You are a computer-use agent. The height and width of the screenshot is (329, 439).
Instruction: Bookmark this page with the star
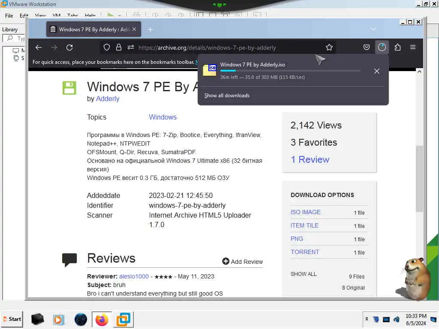[329, 47]
